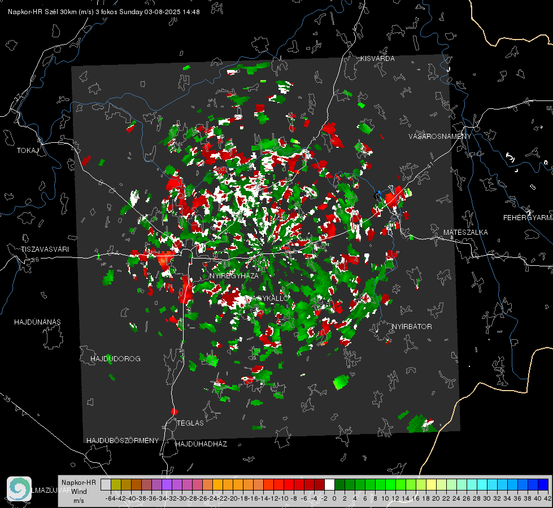This screenshot has height=508, width=553.
Task: Click the KISVÁRDA town label
Action: point(377,59)
